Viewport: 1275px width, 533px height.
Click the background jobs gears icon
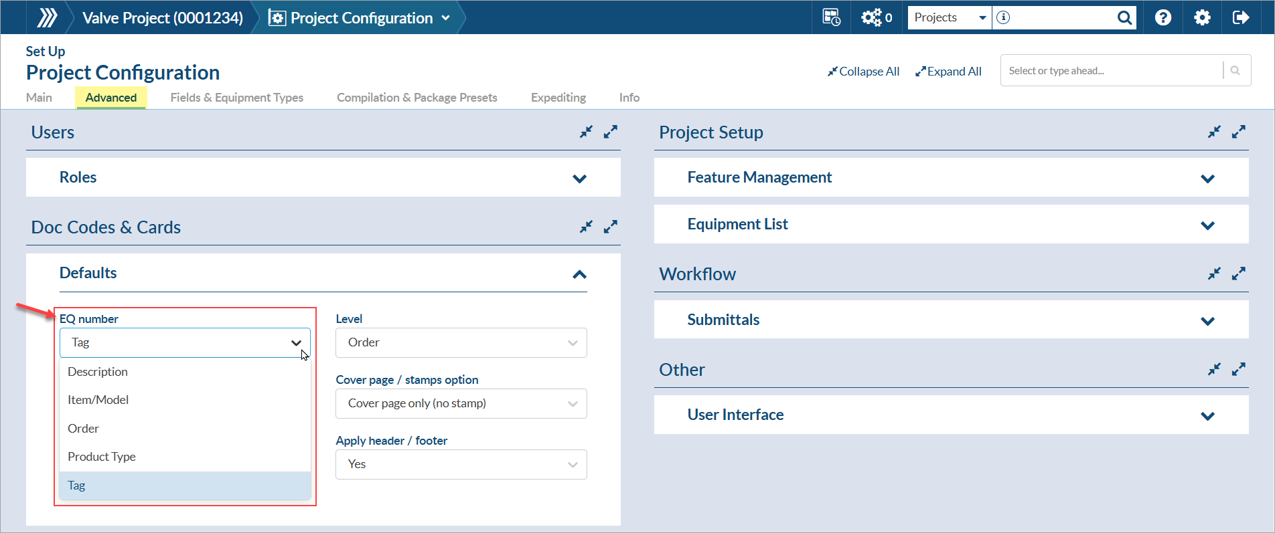(x=872, y=17)
